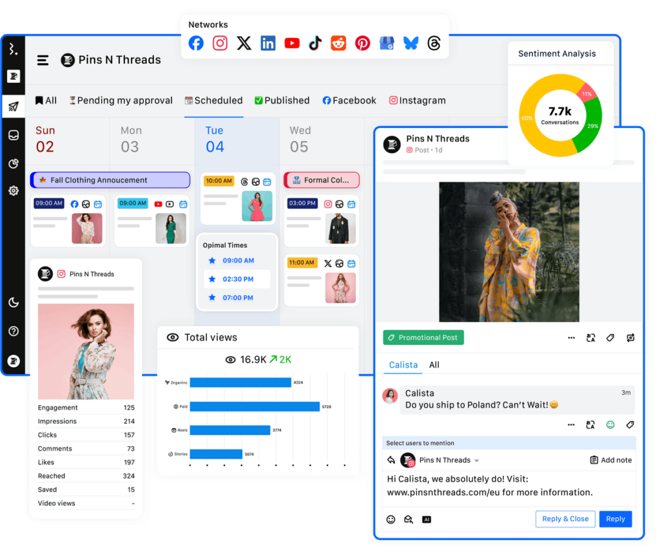The image size is (660, 555).
Task: Click the AI assist icon in reply box
Action: pyautogui.click(x=426, y=520)
